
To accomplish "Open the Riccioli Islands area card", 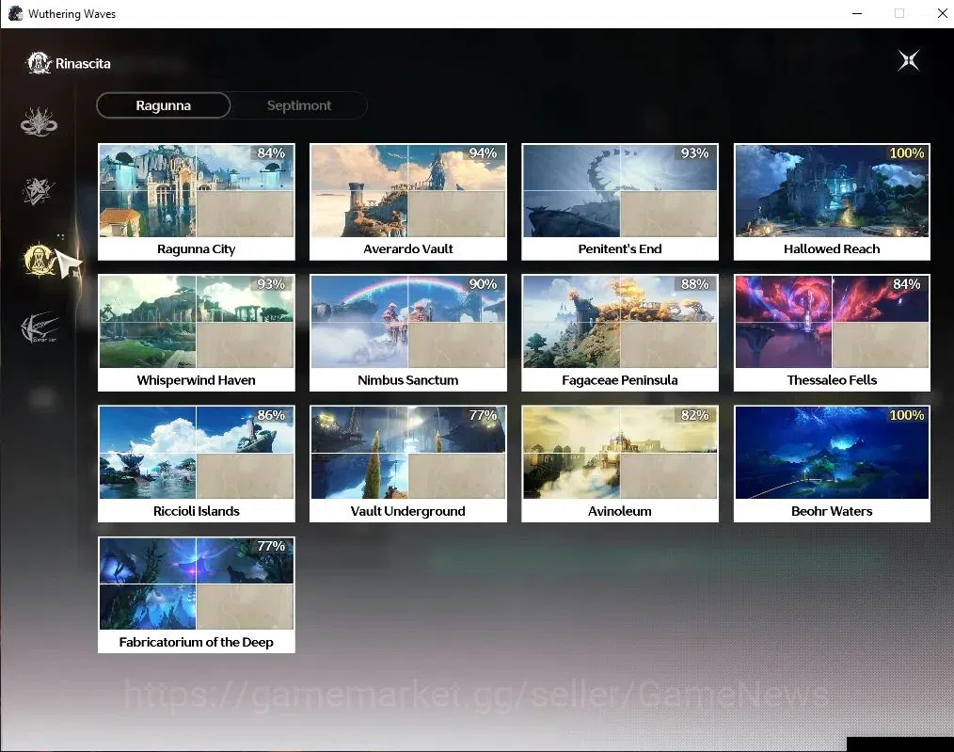I will [197, 464].
